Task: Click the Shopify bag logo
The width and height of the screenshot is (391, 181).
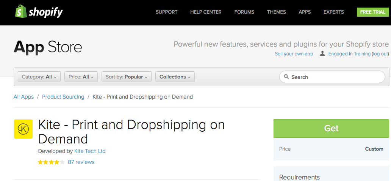Action: [21, 11]
